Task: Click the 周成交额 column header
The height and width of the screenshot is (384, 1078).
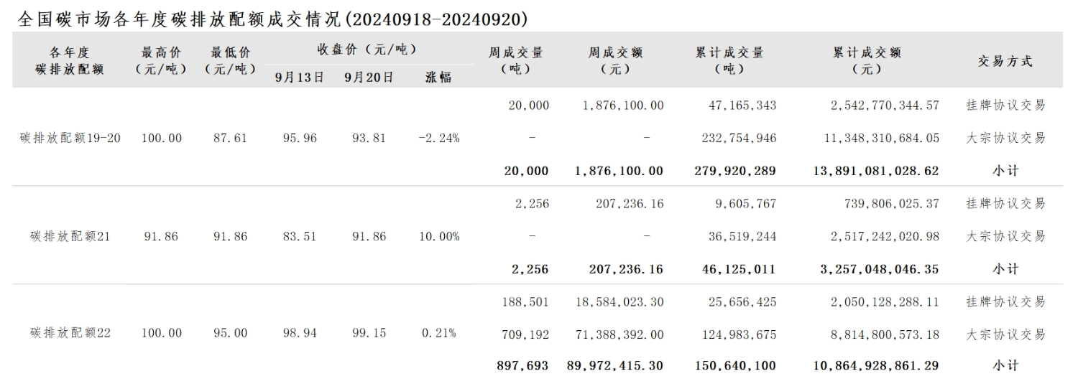Action: 615,61
